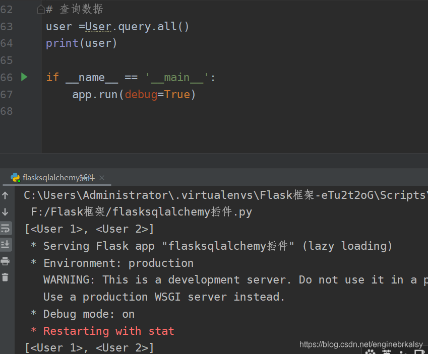
Task: Close the flasksqlalchemy插件 run tab
Action: [x=102, y=178]
